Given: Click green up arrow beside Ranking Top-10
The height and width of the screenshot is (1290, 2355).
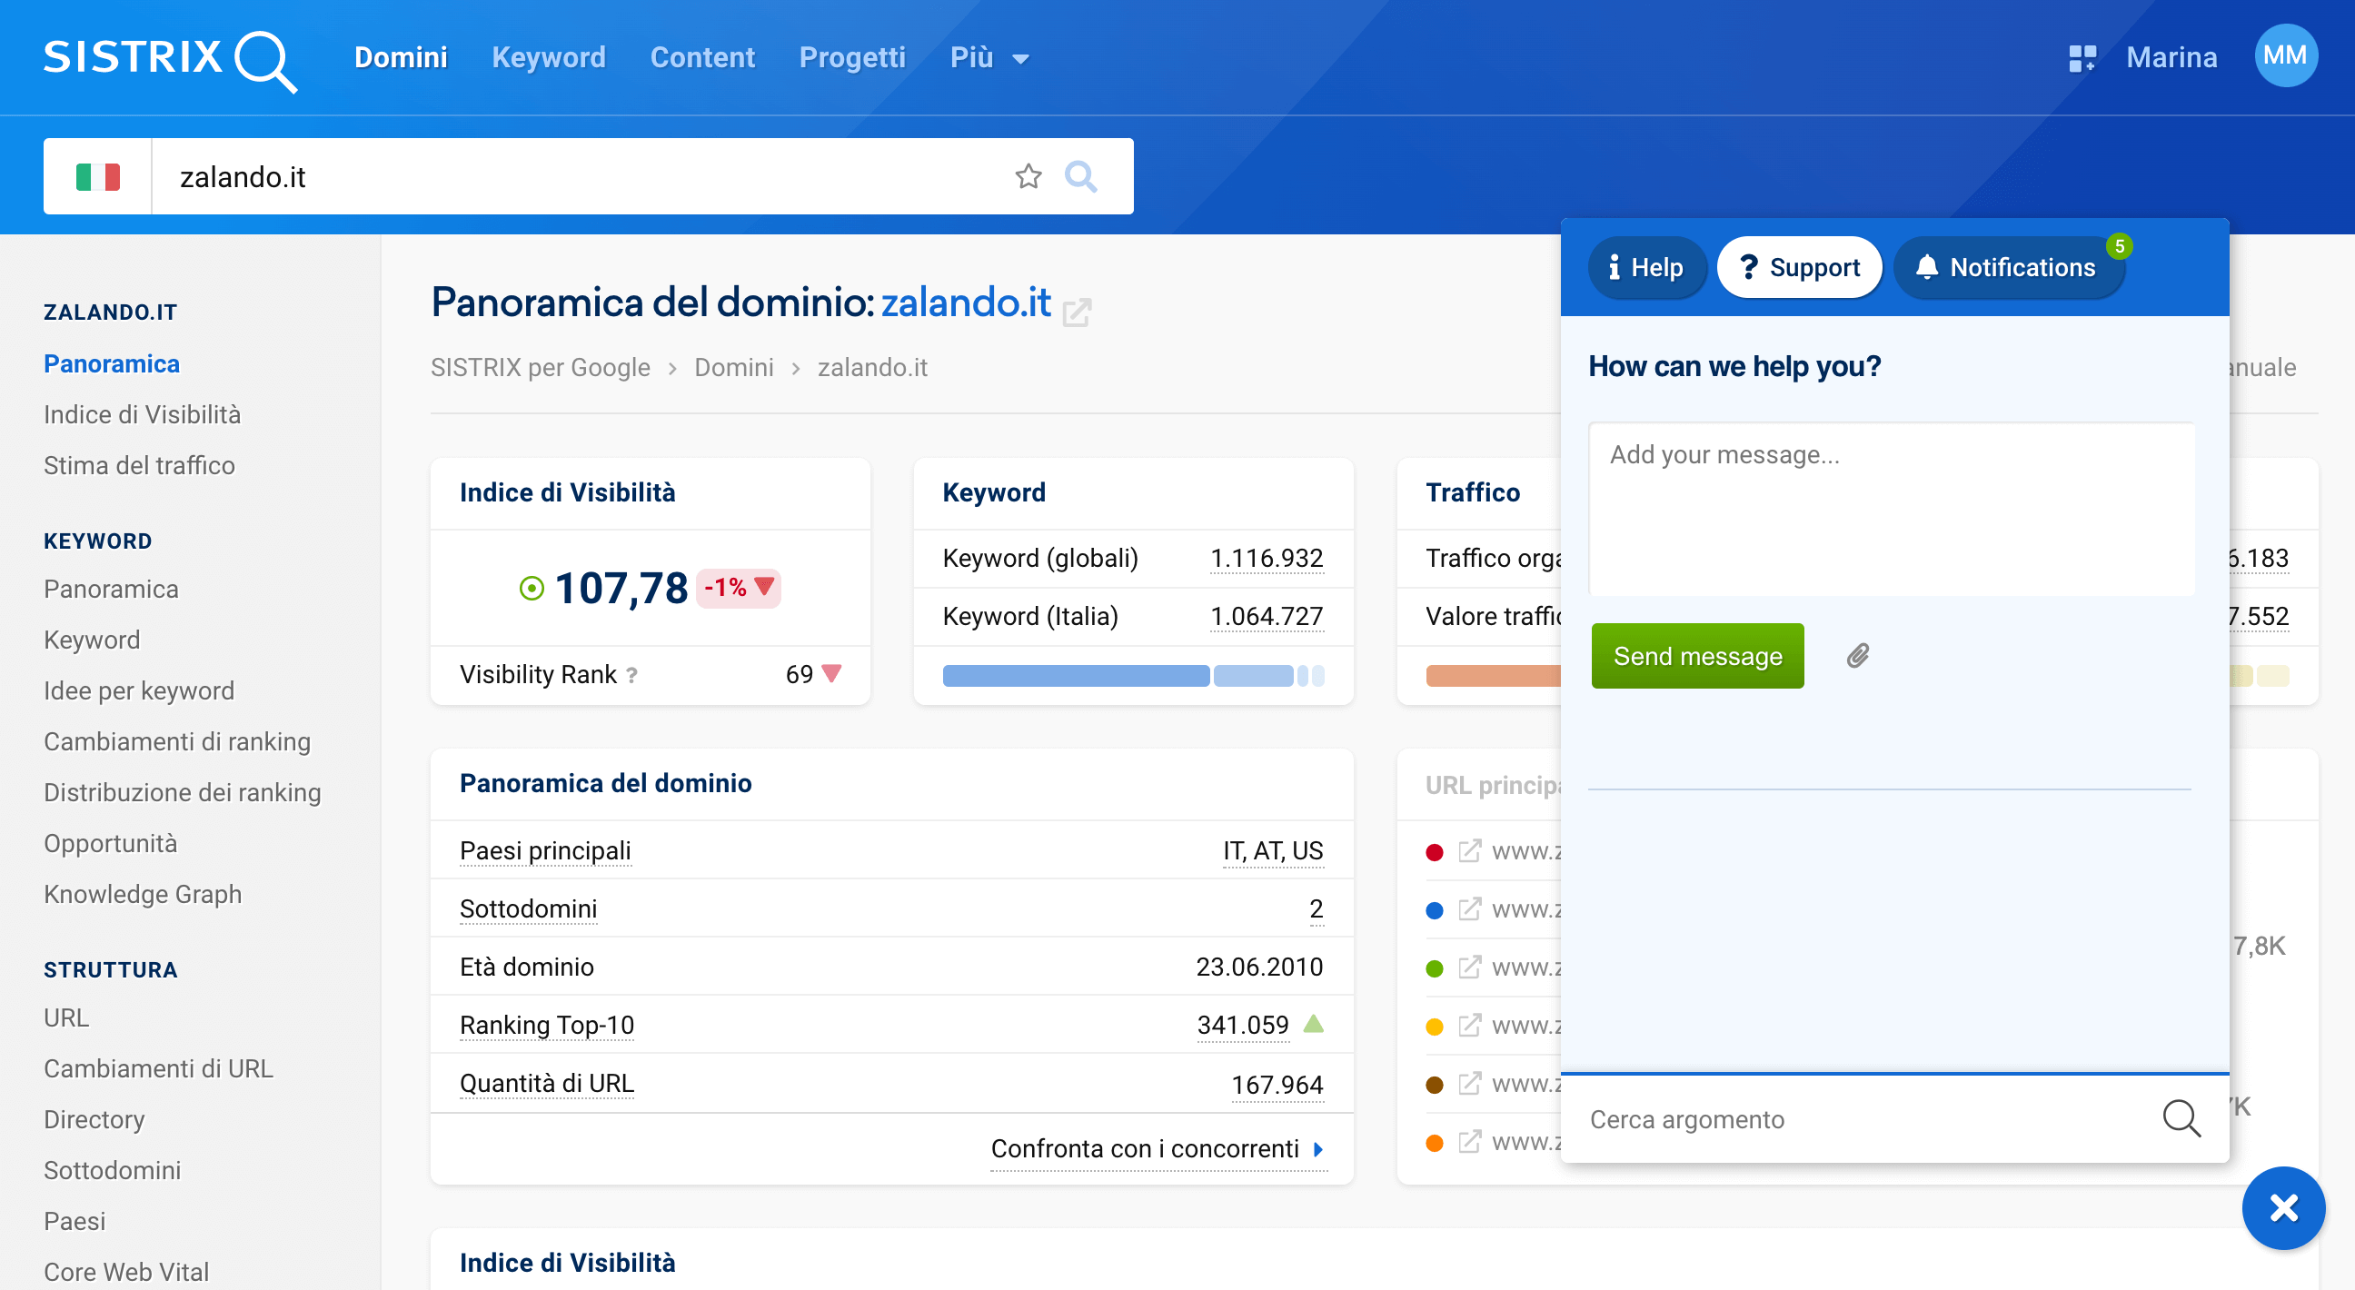Looking at the screenshot, I should click(x=1313, y=1024).
